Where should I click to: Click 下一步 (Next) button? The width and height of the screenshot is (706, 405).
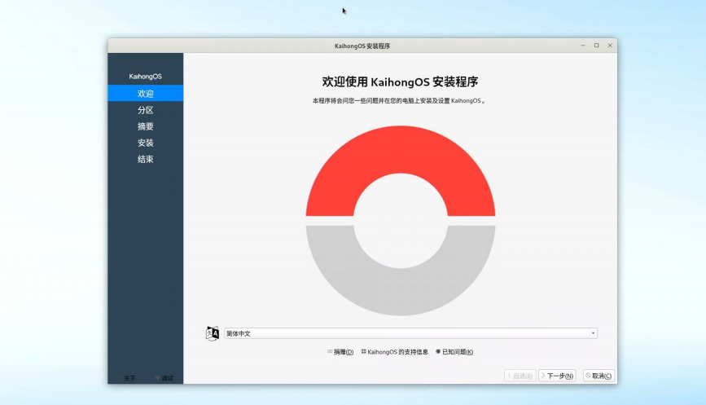[557, 376]
